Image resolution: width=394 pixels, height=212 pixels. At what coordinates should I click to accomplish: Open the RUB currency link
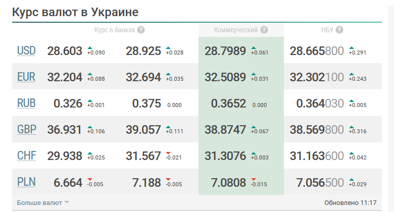[26, 103]
